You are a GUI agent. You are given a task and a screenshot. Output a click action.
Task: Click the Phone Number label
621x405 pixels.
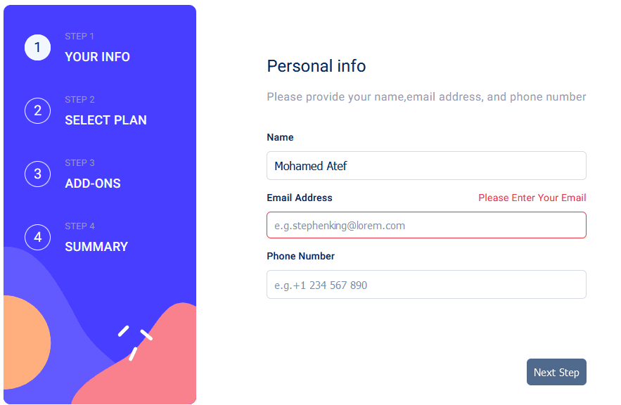(300, 256)
